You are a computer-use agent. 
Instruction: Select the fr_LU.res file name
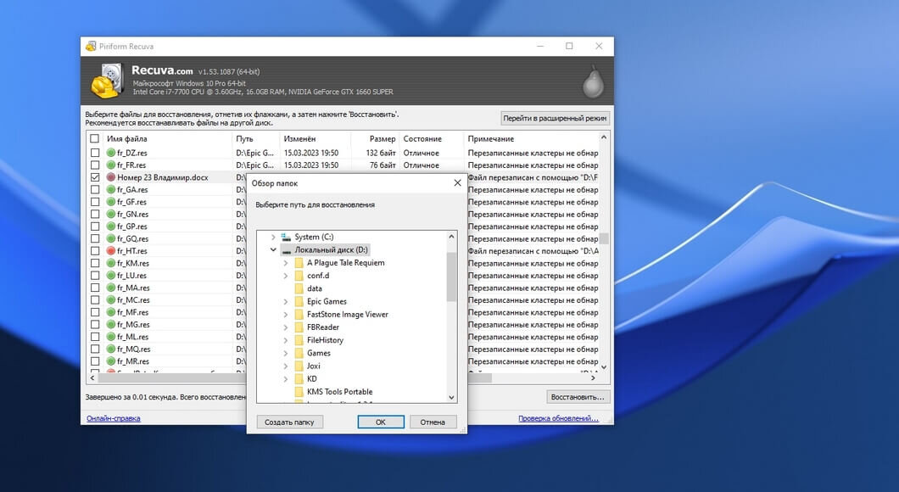(x=131, y=276)
